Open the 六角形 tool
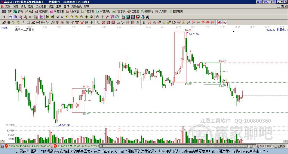This screenshot has width=288, height=154. 161,11
